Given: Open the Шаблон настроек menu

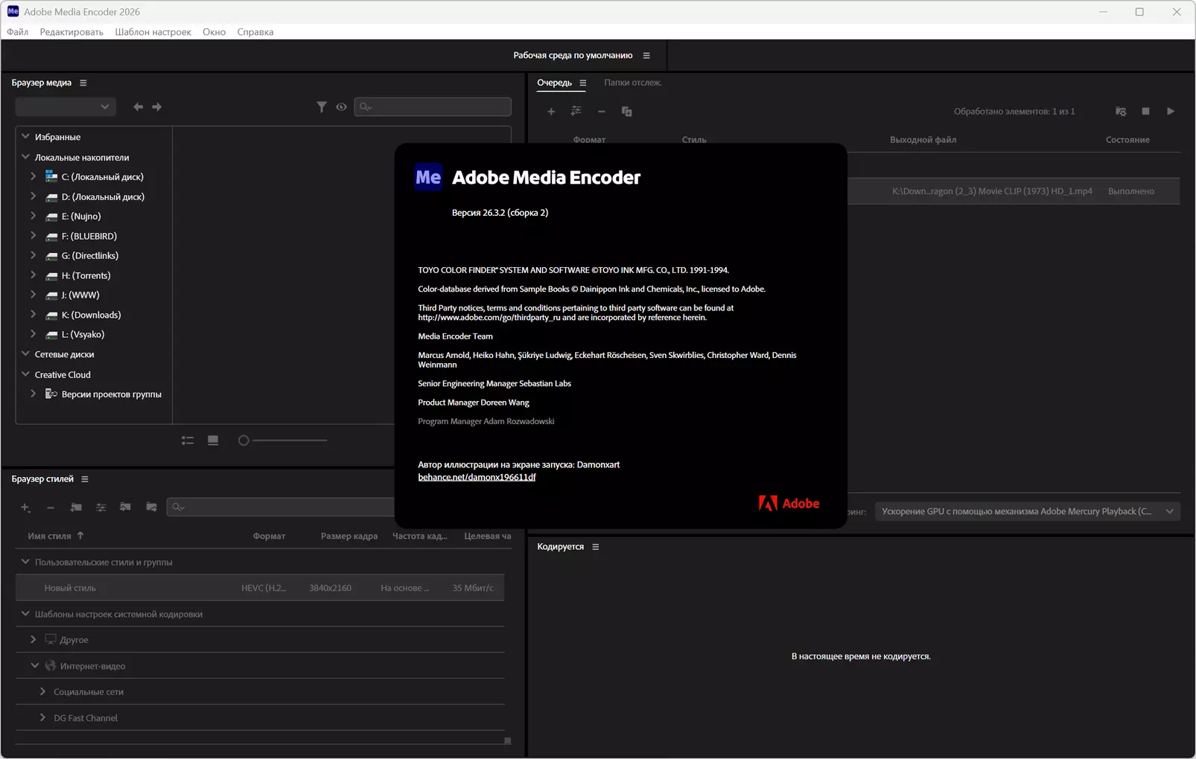Looking at the screenshot, I should pyautogui.click(x=153, y=32).
